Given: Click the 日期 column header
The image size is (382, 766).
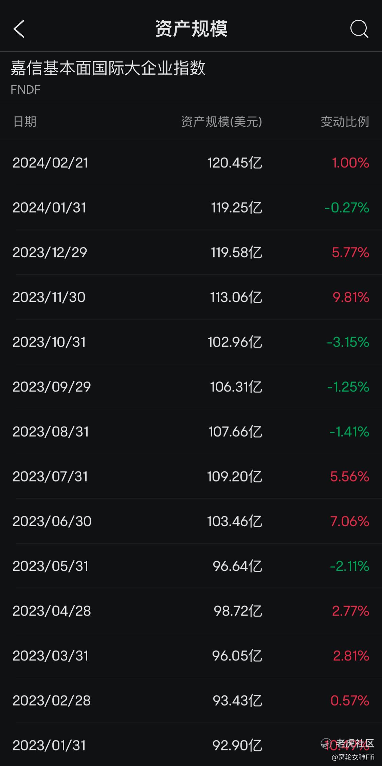Looking at the screenshot, I should click(x=25, y=122).
